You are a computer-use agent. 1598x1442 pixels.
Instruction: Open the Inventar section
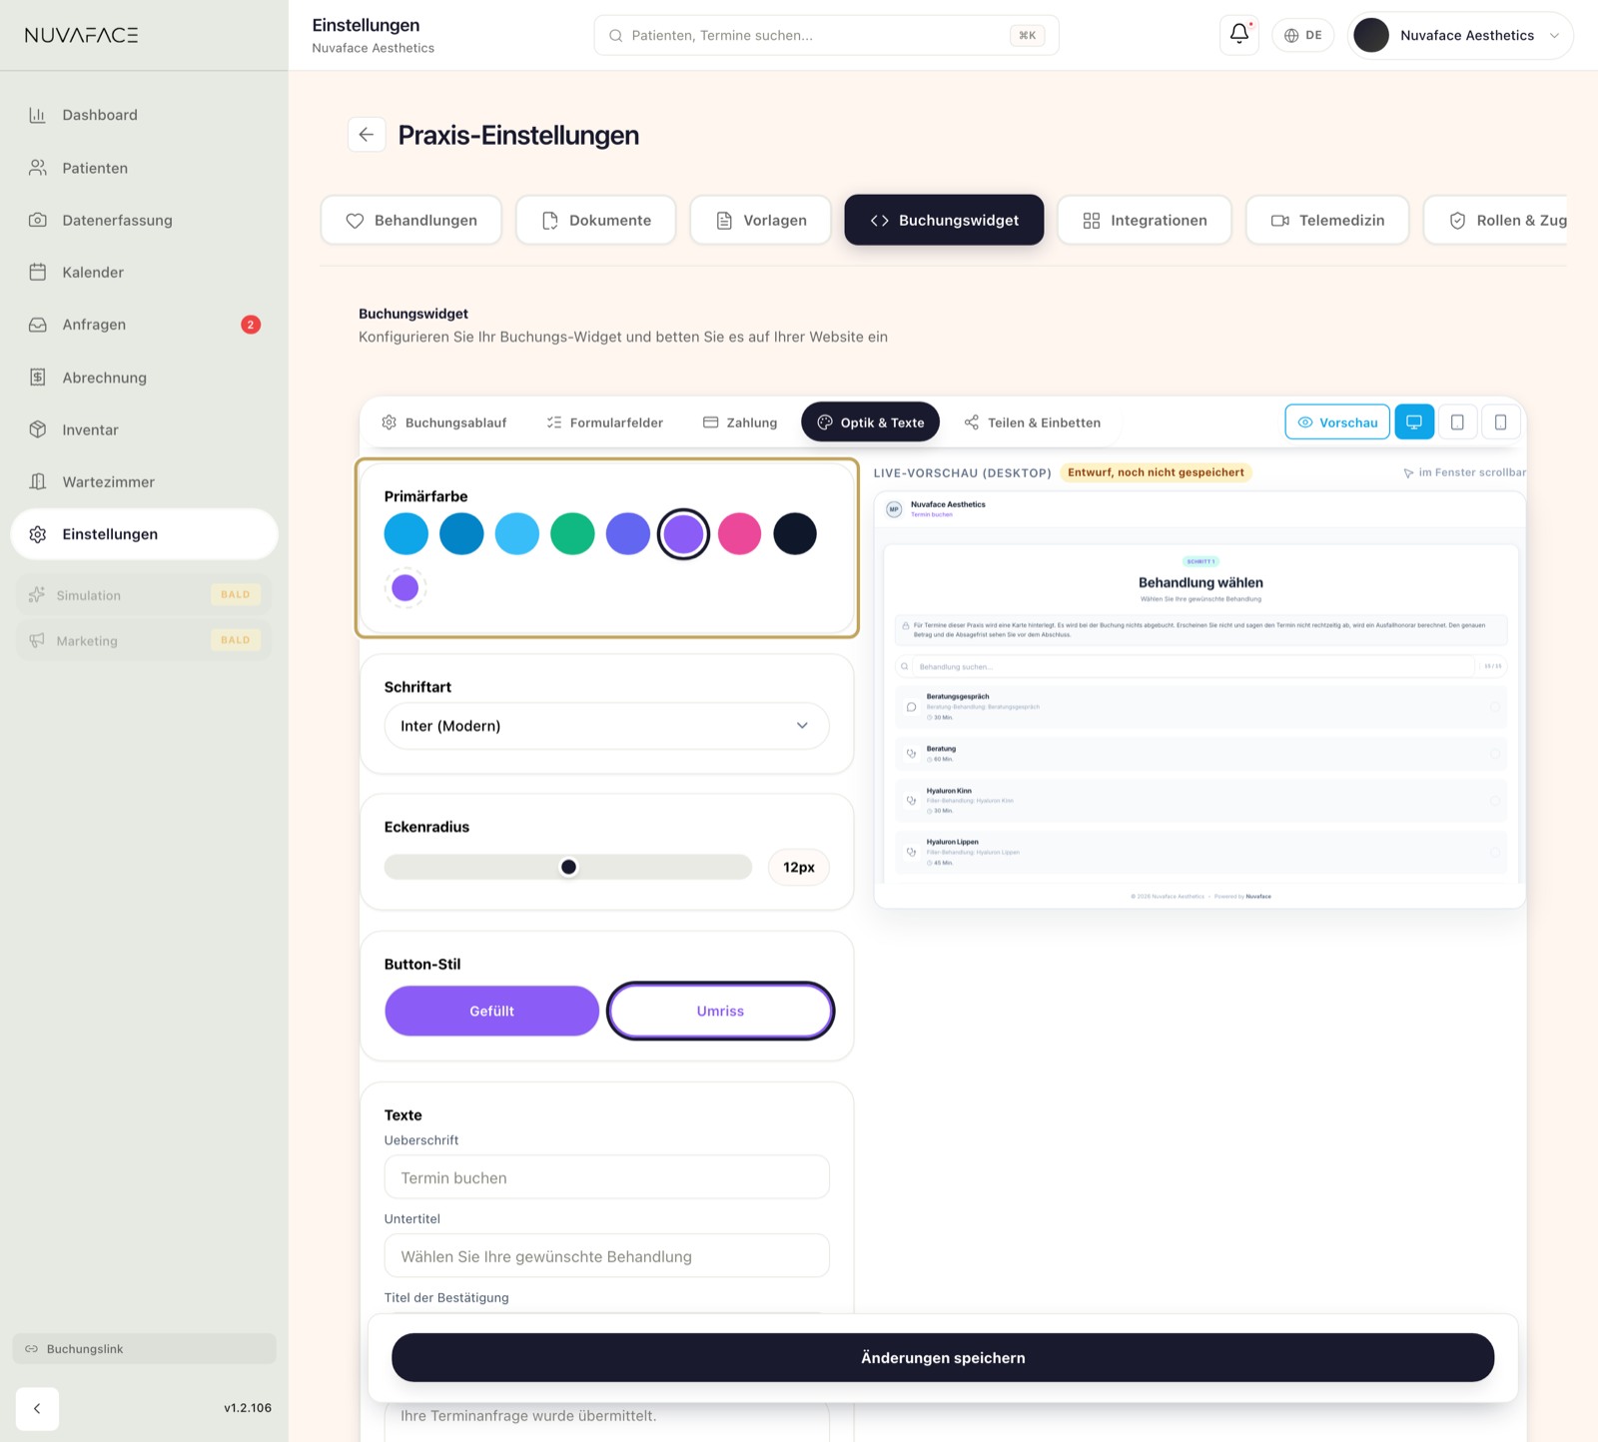144,429
